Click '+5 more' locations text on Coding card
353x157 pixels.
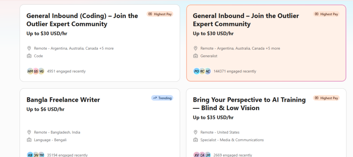(x=106, y=48)
